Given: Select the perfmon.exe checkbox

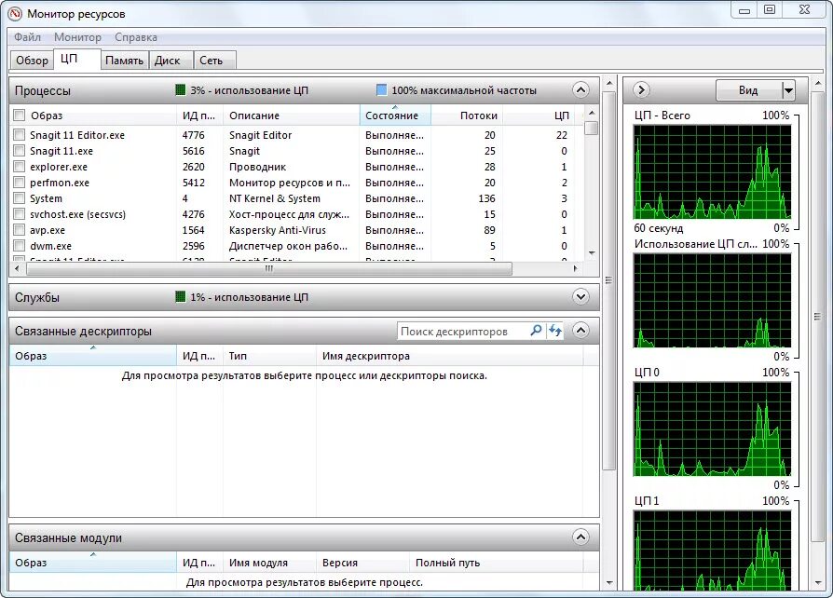Looking at the screenshot, I should tap(20, 183).
